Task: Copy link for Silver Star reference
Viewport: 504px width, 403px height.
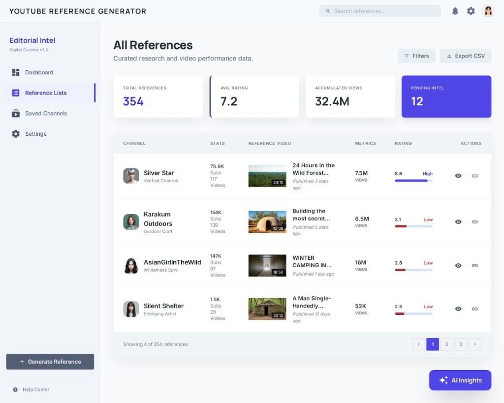Action: (x=474, y=176)
